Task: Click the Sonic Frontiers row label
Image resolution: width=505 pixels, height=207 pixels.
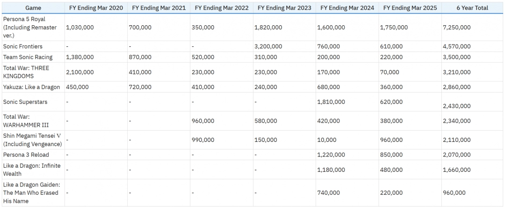Action: [23, 46]
